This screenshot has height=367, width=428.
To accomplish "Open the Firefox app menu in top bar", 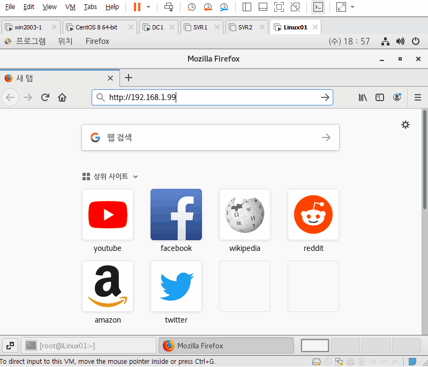I will [97, 41].
